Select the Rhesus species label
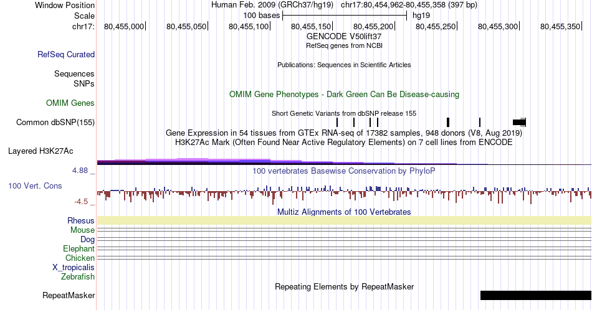This screenshot has height=310, width=592. (x=81, y=220)
